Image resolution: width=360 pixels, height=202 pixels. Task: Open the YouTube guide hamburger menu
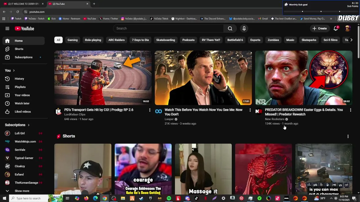(x=7, y=28)
